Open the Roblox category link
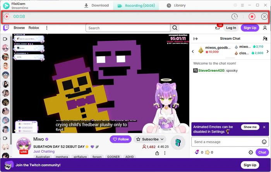This screenshot has height=172, width=271. point(34,28)
